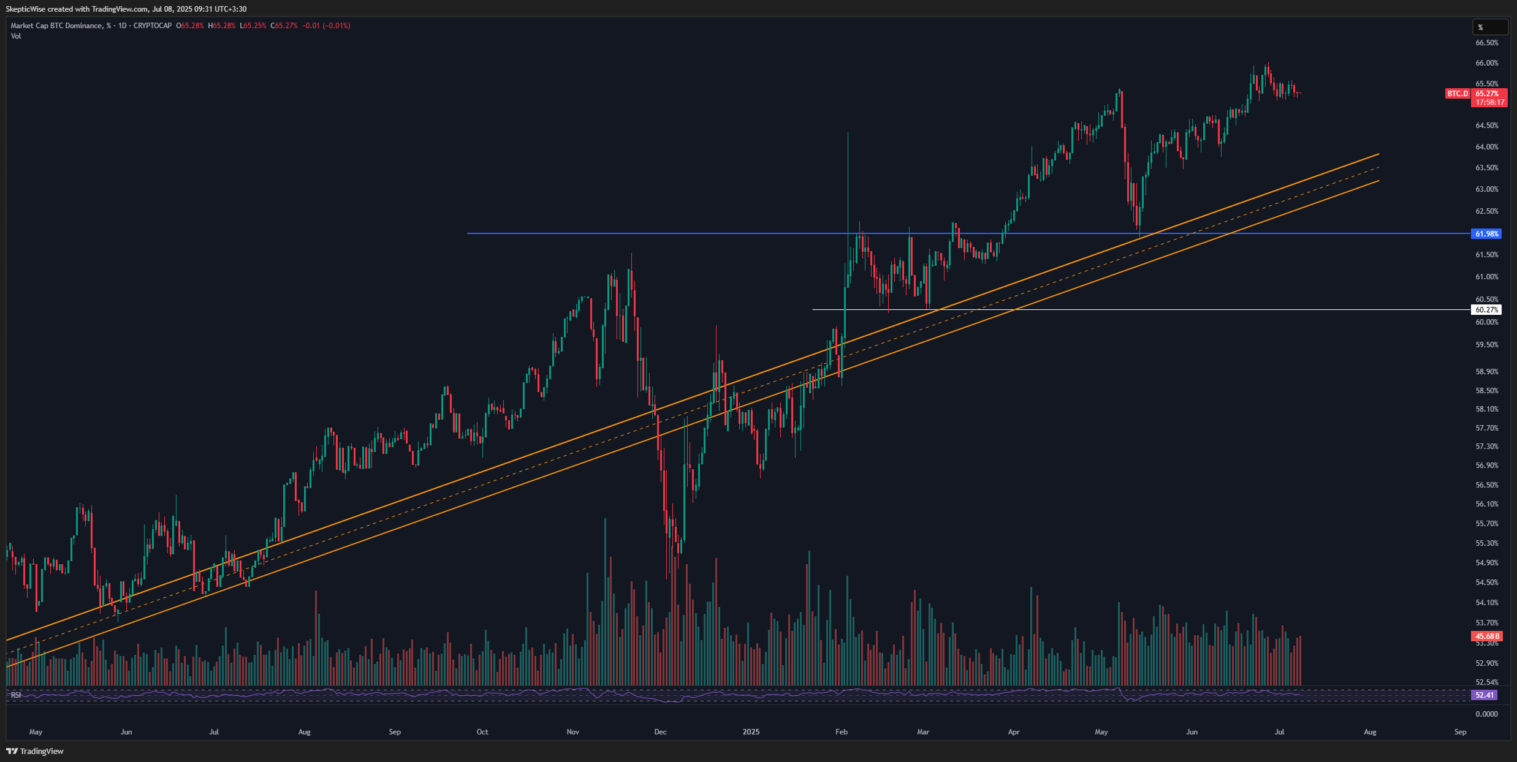
Task: Click the 54.10% price axis label
Action: pyautogui.click(x=1486, y=603)
